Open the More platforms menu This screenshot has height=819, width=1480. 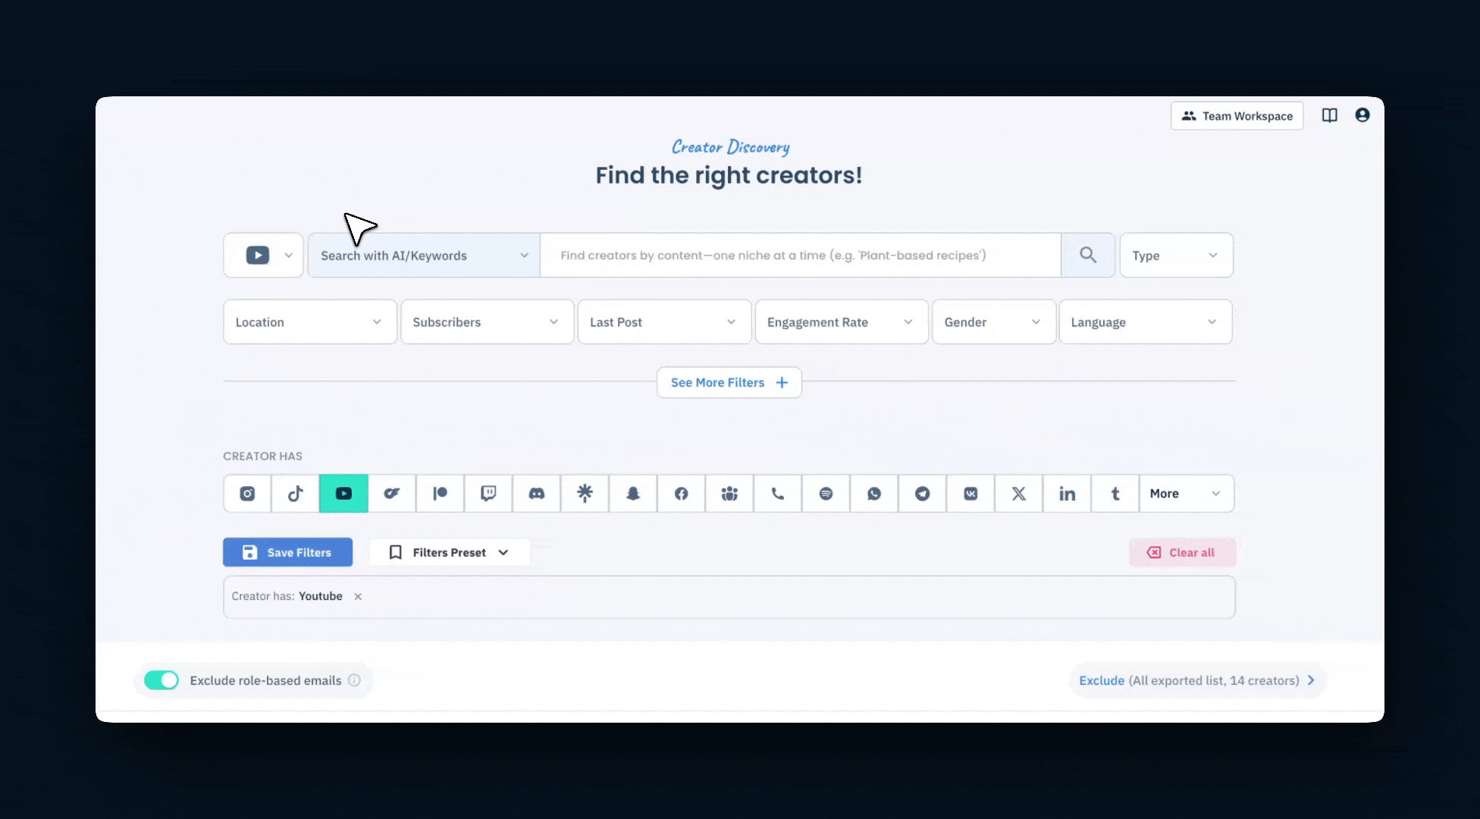[1186, 494]
